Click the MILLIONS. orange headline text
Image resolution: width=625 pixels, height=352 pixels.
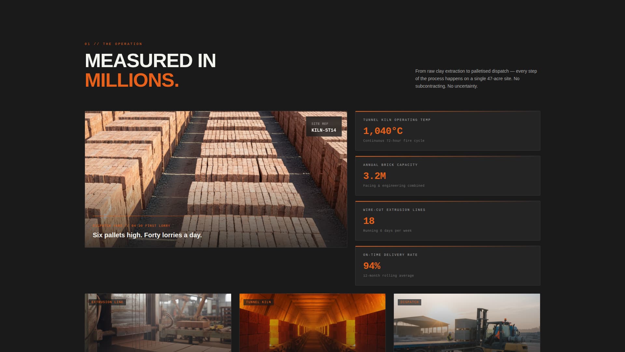tap(132, 81)
